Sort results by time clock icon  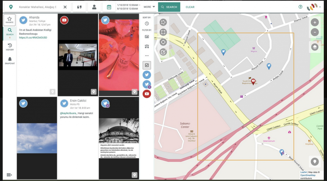147,24
